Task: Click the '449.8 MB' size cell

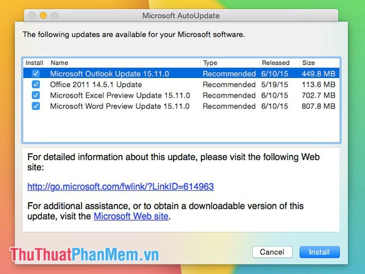Action: (318, 74)
